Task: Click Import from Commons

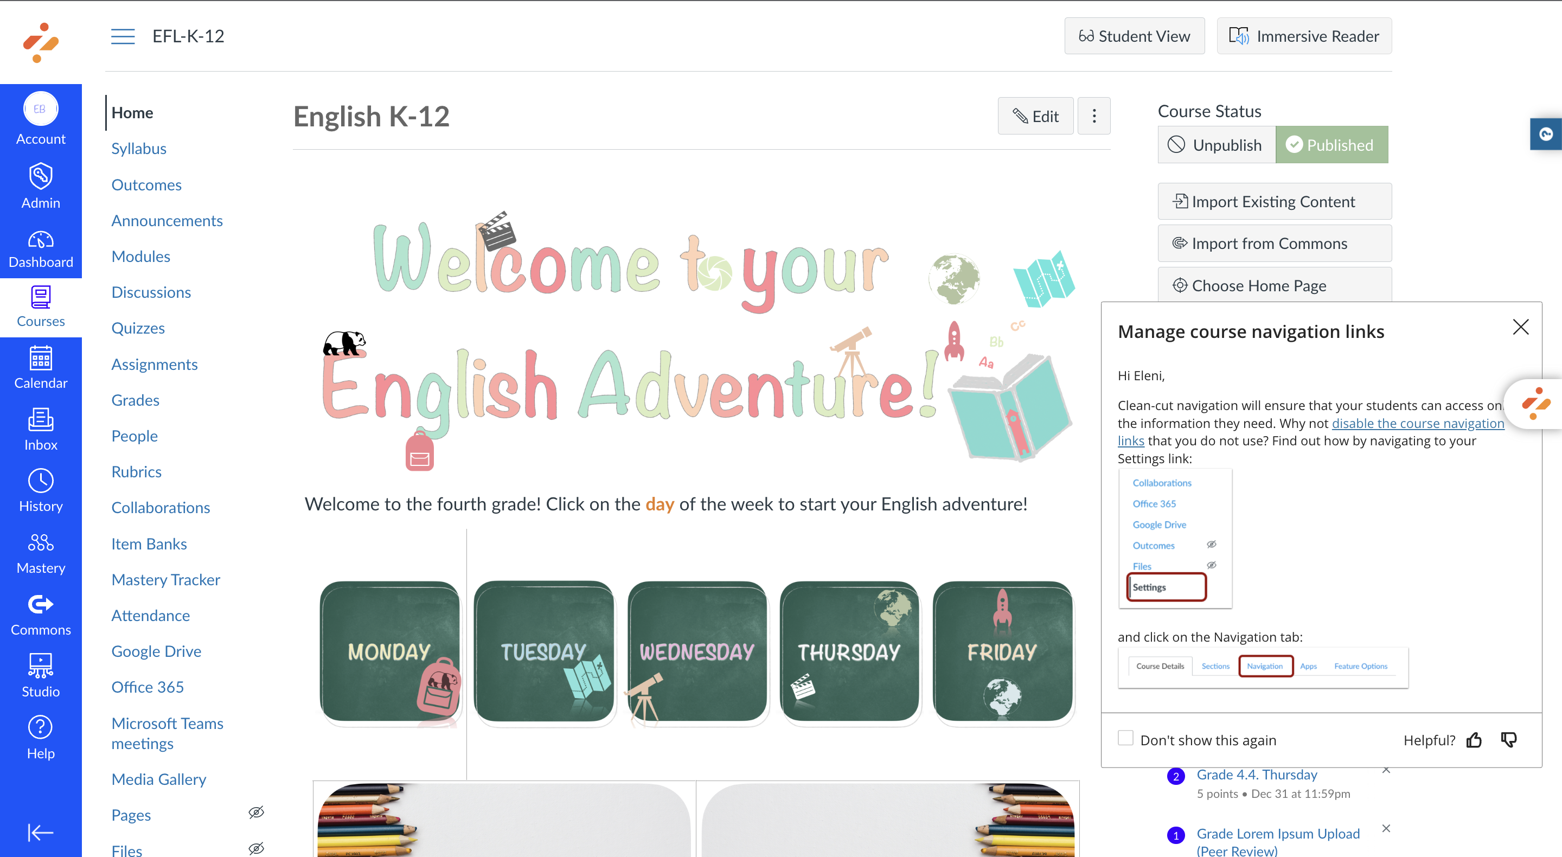Action: [1275, 243]
